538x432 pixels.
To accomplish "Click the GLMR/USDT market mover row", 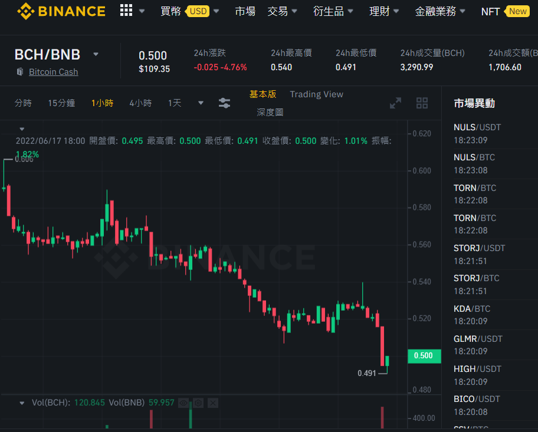I will click(x=496, y=345).
